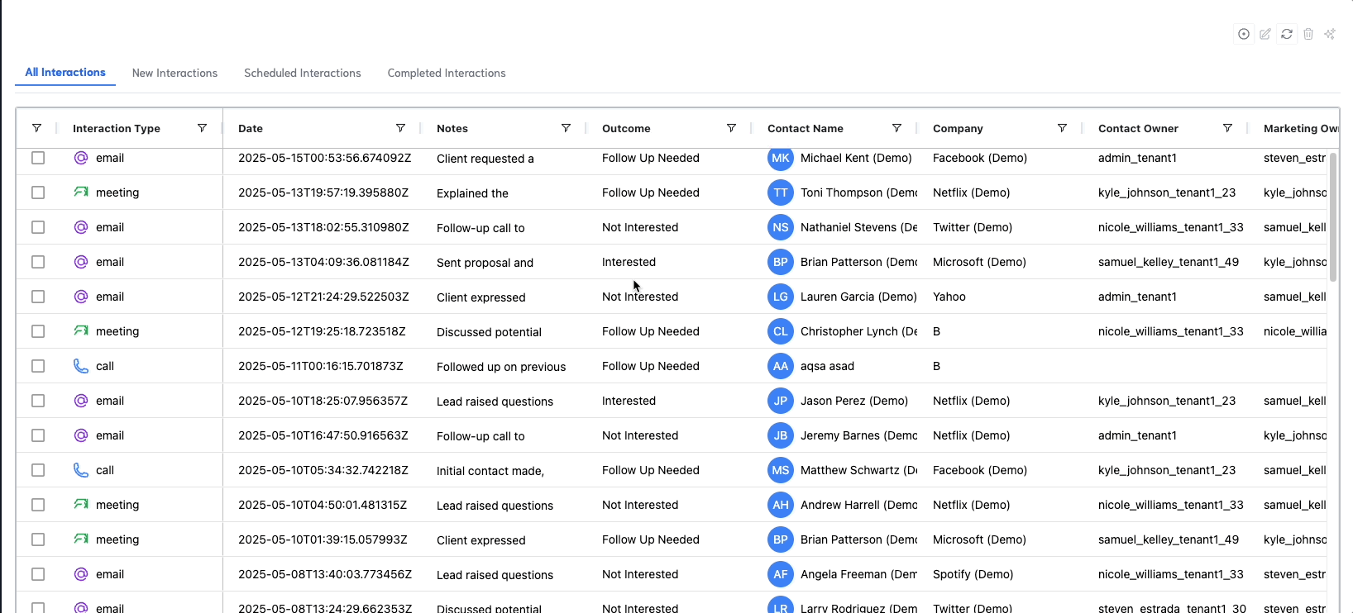Select checkbox for Matthew Schwartz row
The width and height of the screenshot is (1353, 613).
38,470
